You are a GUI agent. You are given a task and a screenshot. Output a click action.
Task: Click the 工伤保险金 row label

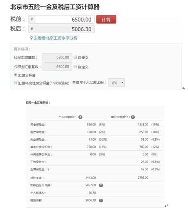pos(38,162)
